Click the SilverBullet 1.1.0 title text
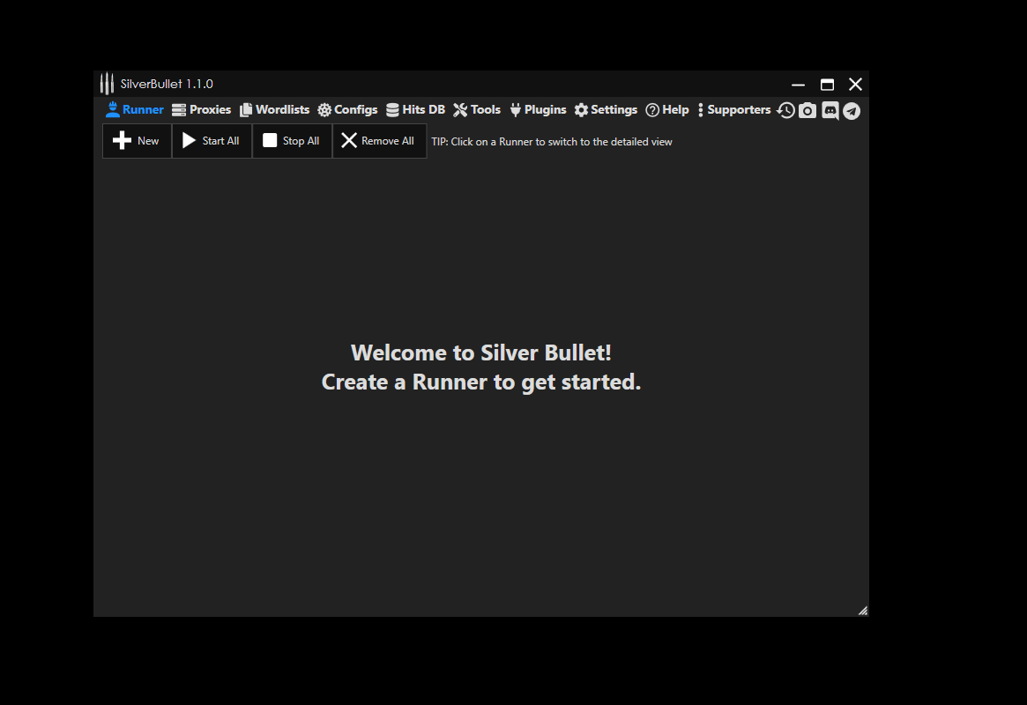The image size is (1027, 705). (167, 84)
